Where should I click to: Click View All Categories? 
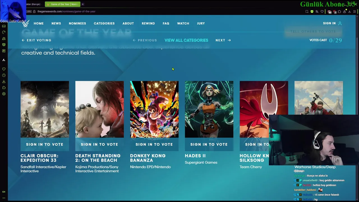[186, 40]
